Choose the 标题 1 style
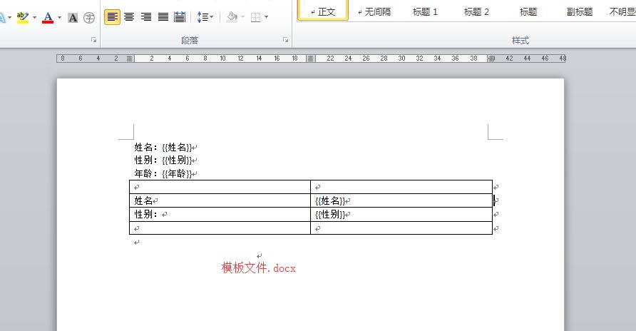 (426, 11)
